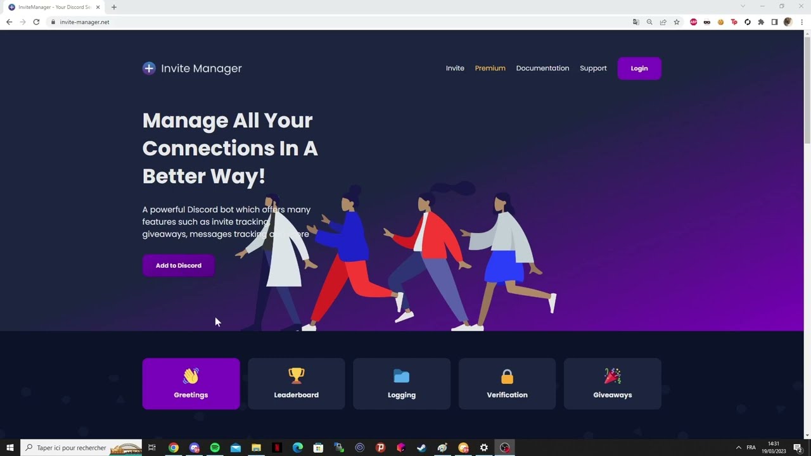Share this page icon
The image size is (811, 456).
663,22
